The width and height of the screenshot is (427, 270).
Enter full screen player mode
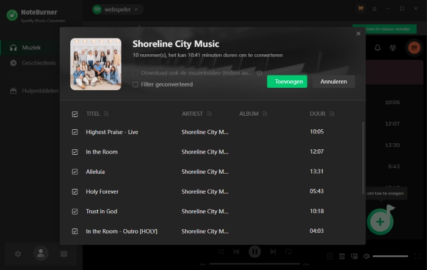click(x=417, y=256)
